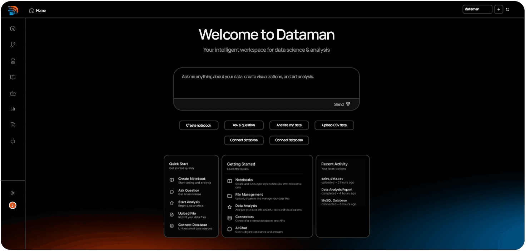The image size is (526, 251).
Task: Toggle the light theme with the sun icon
Action: point(13,193)
